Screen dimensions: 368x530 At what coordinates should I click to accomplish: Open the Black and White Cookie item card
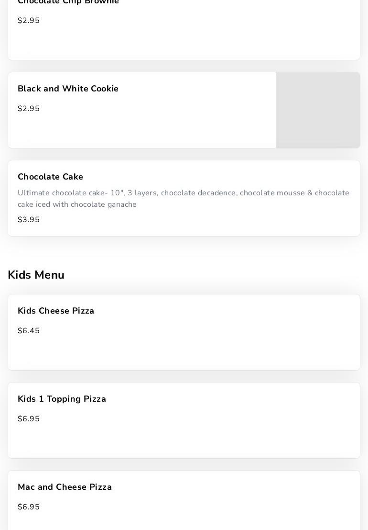pyautogui.click(x=143, y=129)
